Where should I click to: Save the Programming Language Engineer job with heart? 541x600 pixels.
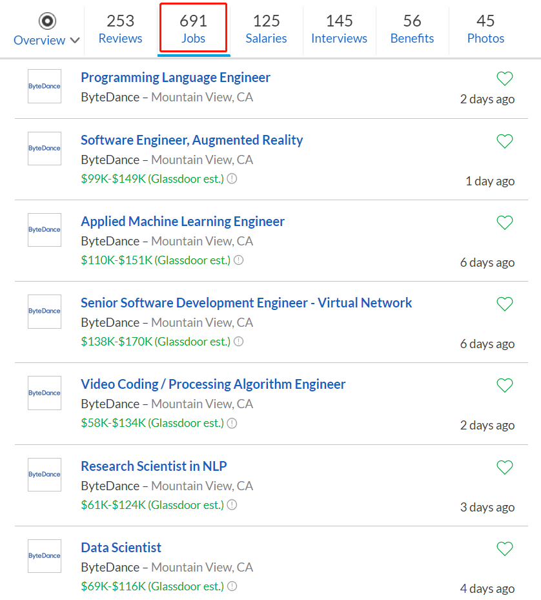click(505, 79)
